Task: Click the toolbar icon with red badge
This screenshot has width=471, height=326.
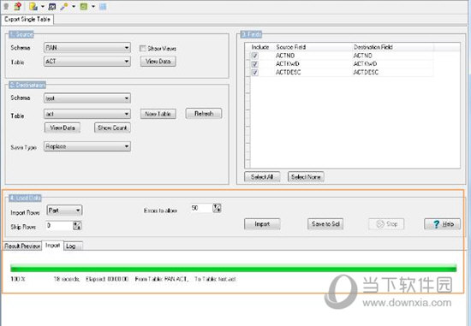Action: [x=18, y=6]
